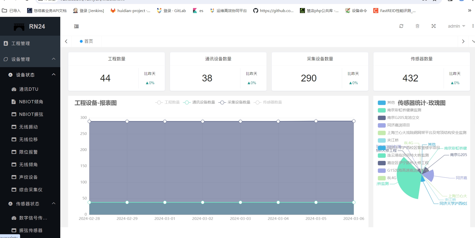Click the NBIOT倾角 document icon
The height and width of the screenshot is (238, 475).
(x=14, y=102)
